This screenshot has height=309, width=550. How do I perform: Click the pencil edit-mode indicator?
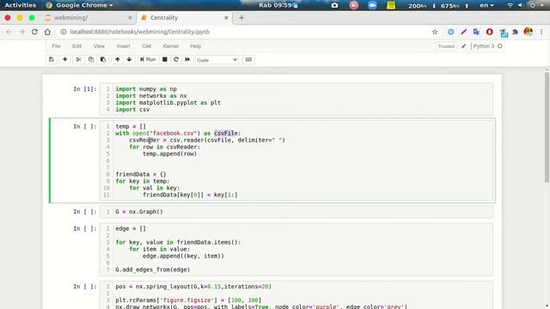click(464, 46)
